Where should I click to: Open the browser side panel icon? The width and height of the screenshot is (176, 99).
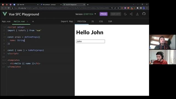(141, 8)
